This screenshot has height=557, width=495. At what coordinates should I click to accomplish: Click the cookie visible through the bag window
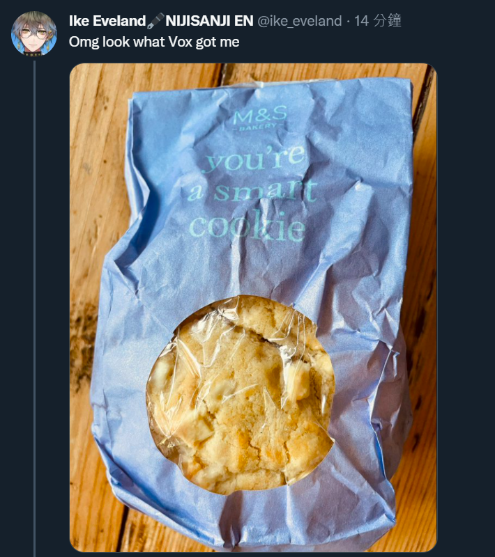tap(241, 394)
